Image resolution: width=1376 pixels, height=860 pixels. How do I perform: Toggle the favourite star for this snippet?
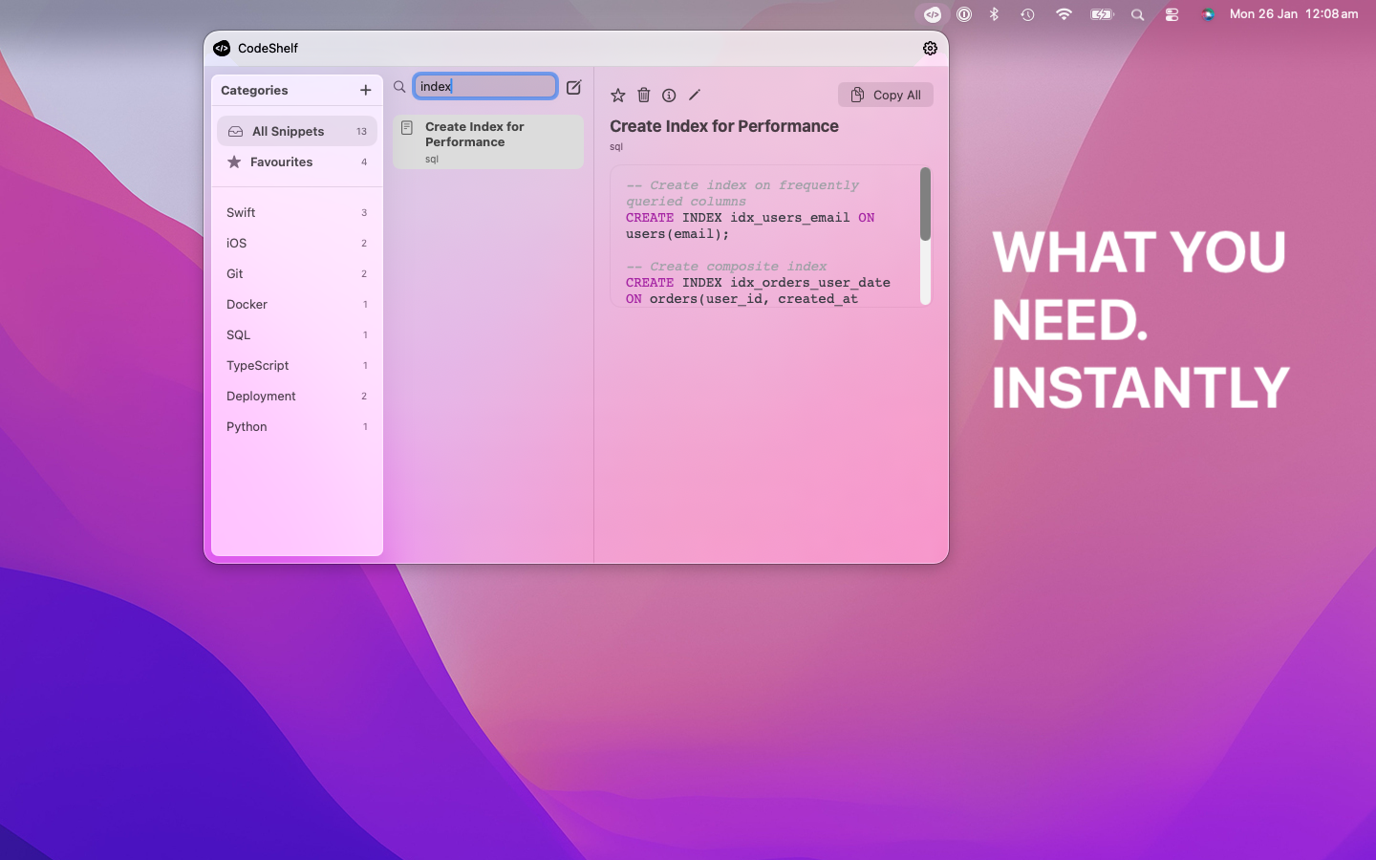click(617, 95)
